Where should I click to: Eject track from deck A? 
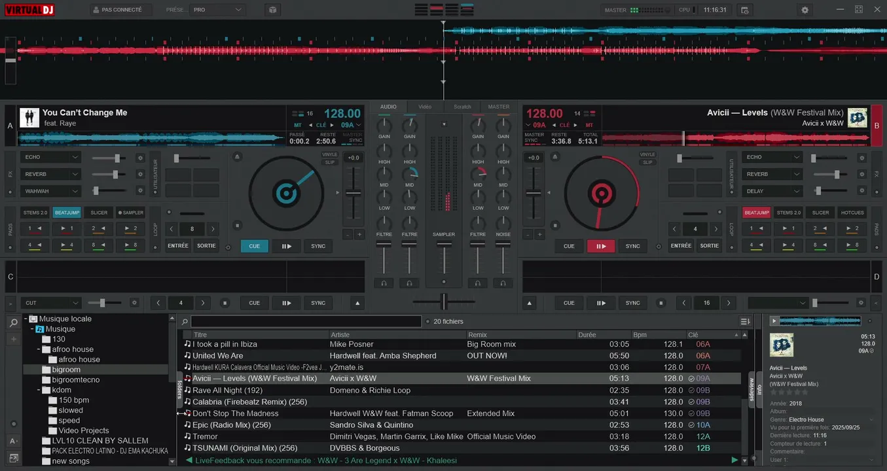[237, 157]
